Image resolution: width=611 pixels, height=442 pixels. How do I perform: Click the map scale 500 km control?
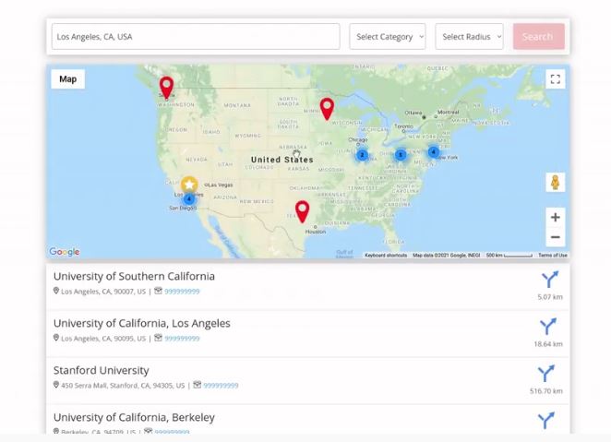click(509, 255)
